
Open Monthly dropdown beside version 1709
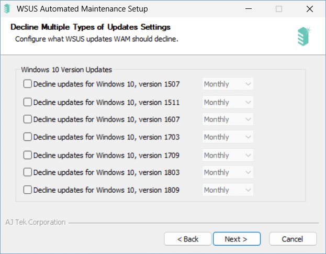(x=228, y=155)
